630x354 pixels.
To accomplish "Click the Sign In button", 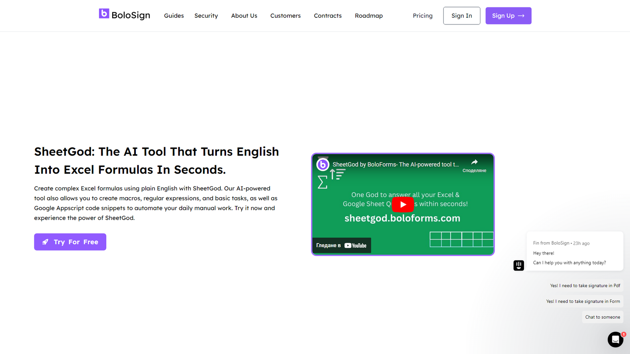I will [461, 16].
